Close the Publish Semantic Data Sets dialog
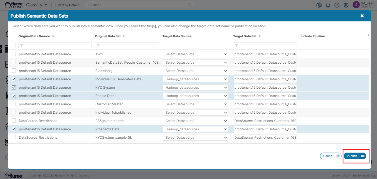This screenshot has width=377, height=179. pyautogui.click(x=362, y=16)
